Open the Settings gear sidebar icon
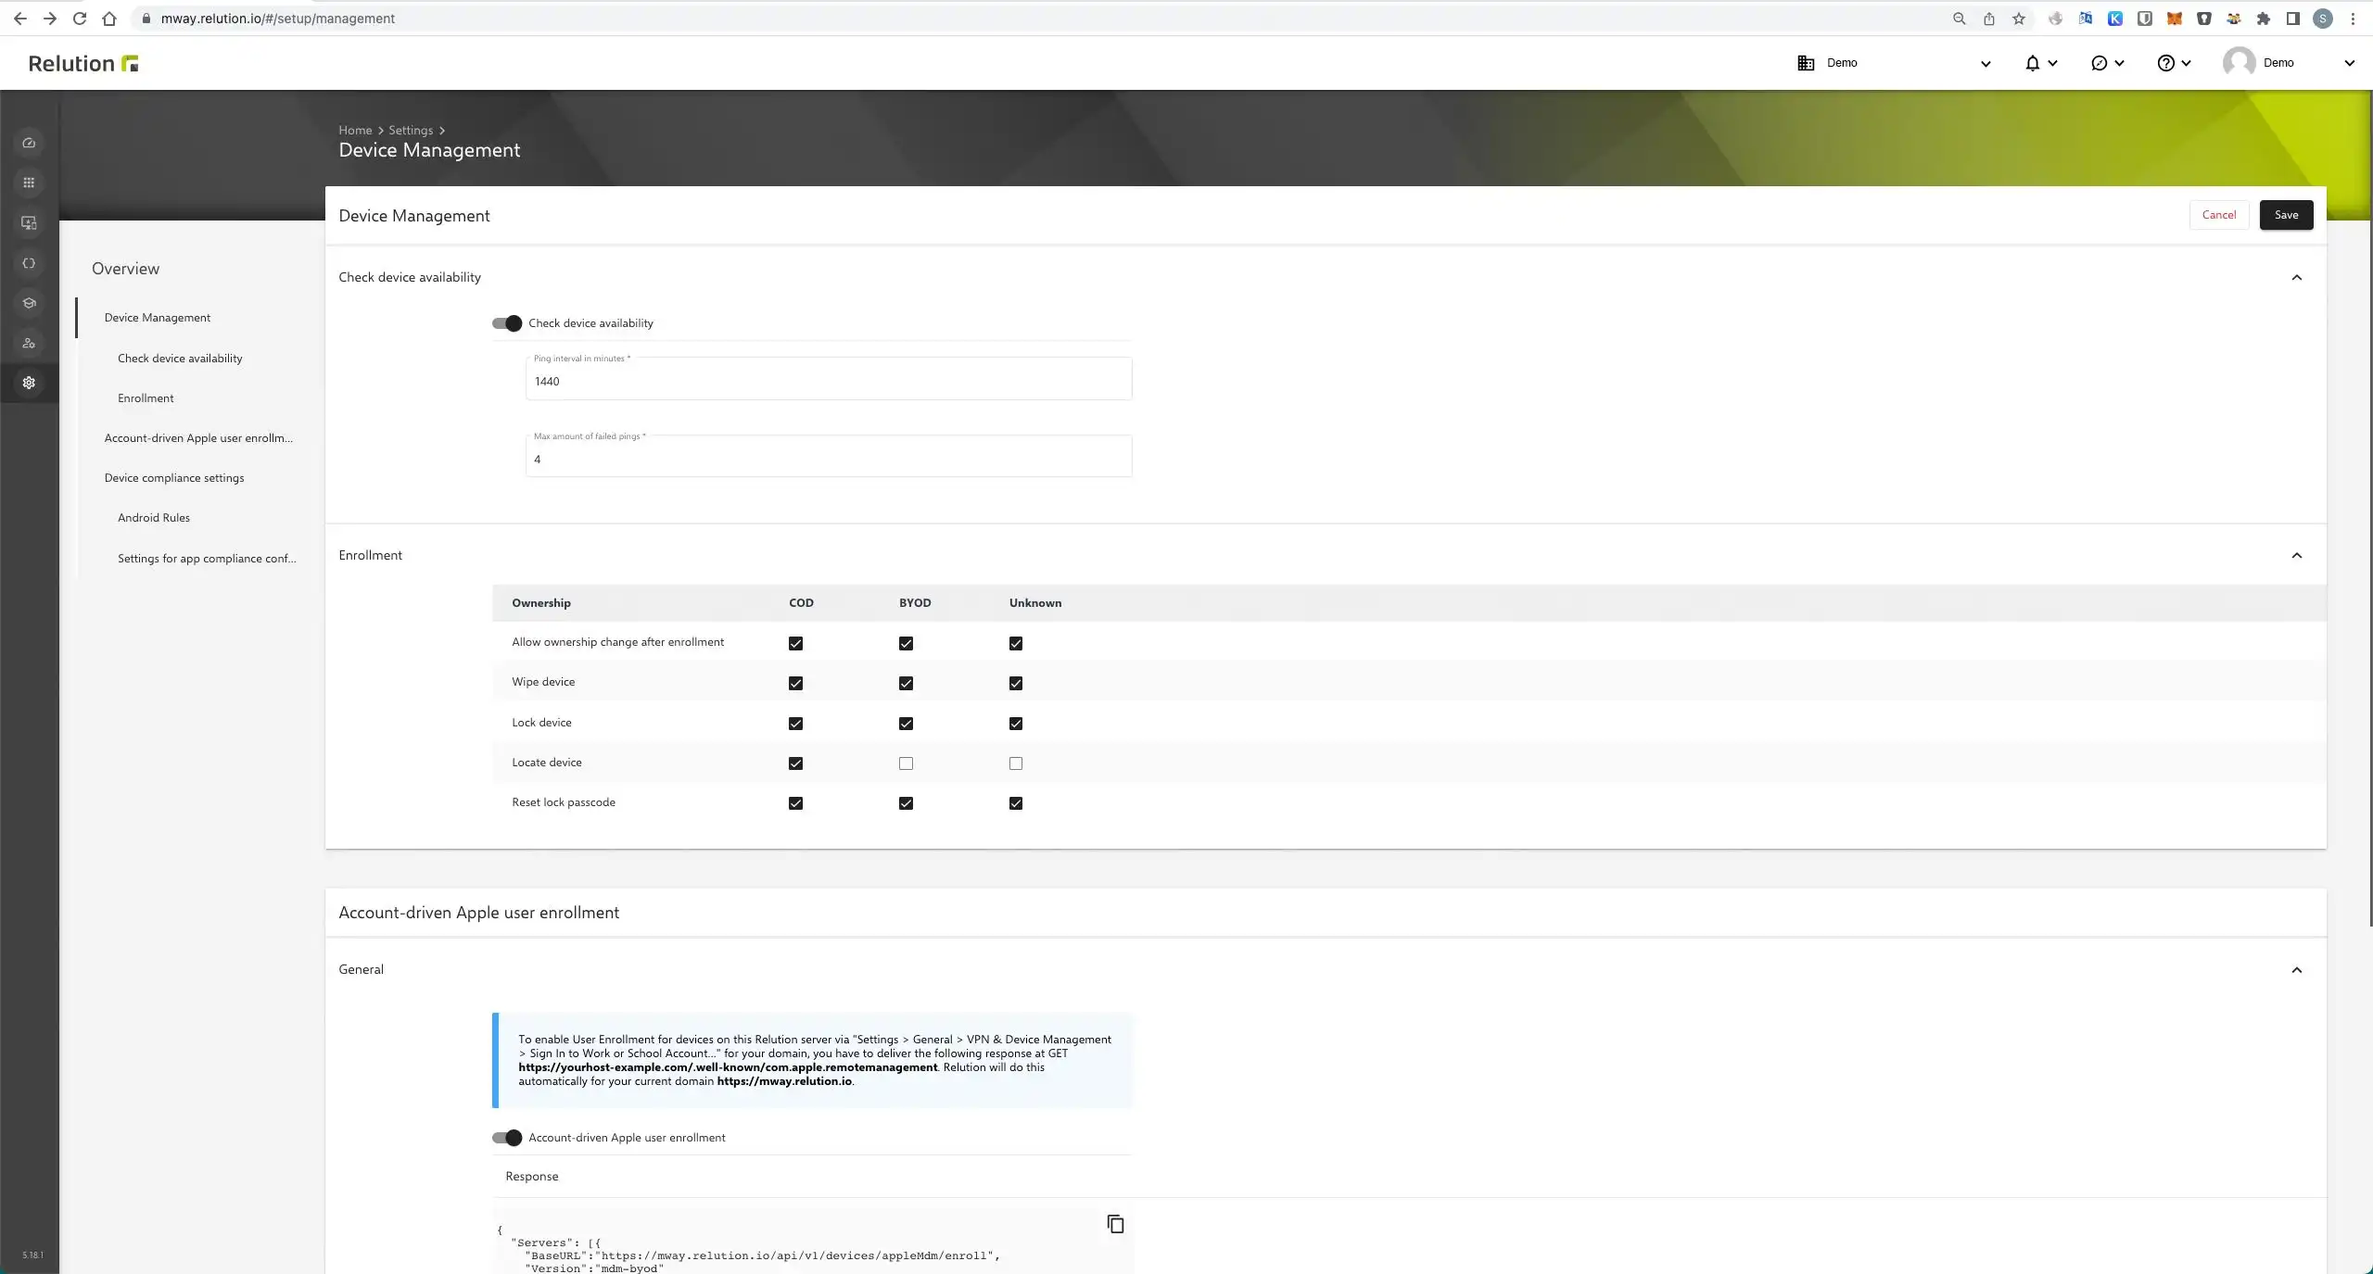This screenshot has width=2373, height=1274. (29, 383)
